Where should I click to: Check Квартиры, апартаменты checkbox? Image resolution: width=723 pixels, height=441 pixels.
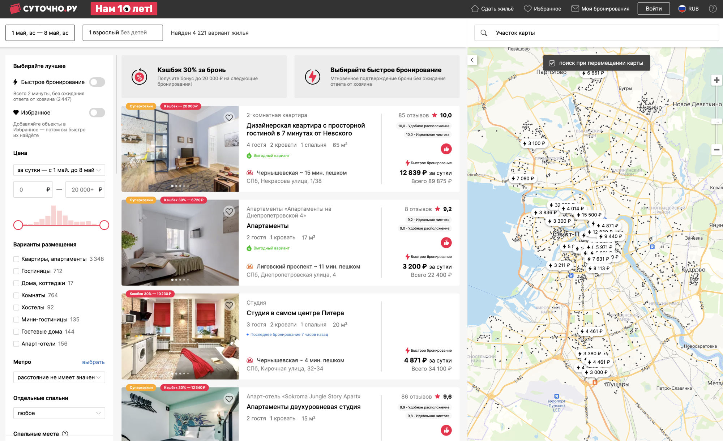click(16, 259)
